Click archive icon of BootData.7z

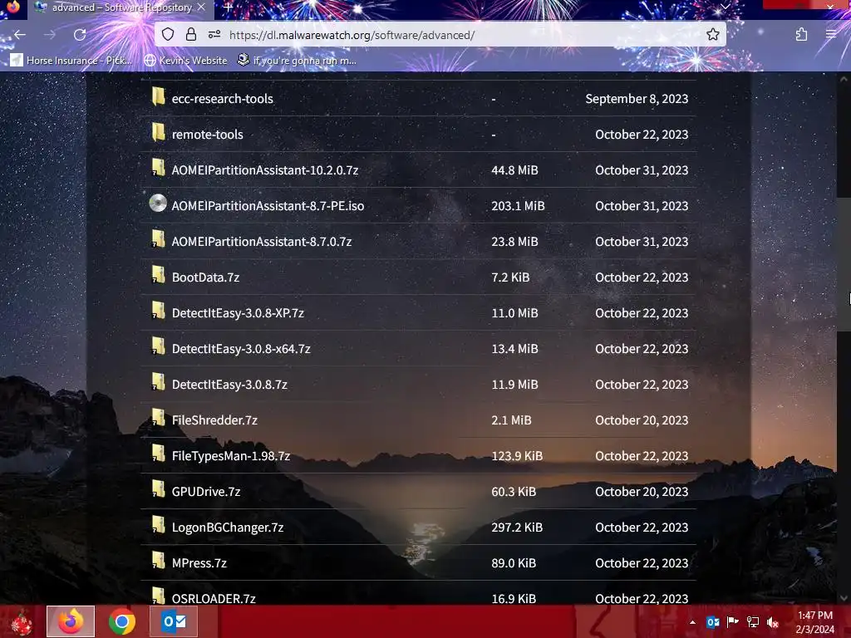pyautogui.click(x=158, y=275)
